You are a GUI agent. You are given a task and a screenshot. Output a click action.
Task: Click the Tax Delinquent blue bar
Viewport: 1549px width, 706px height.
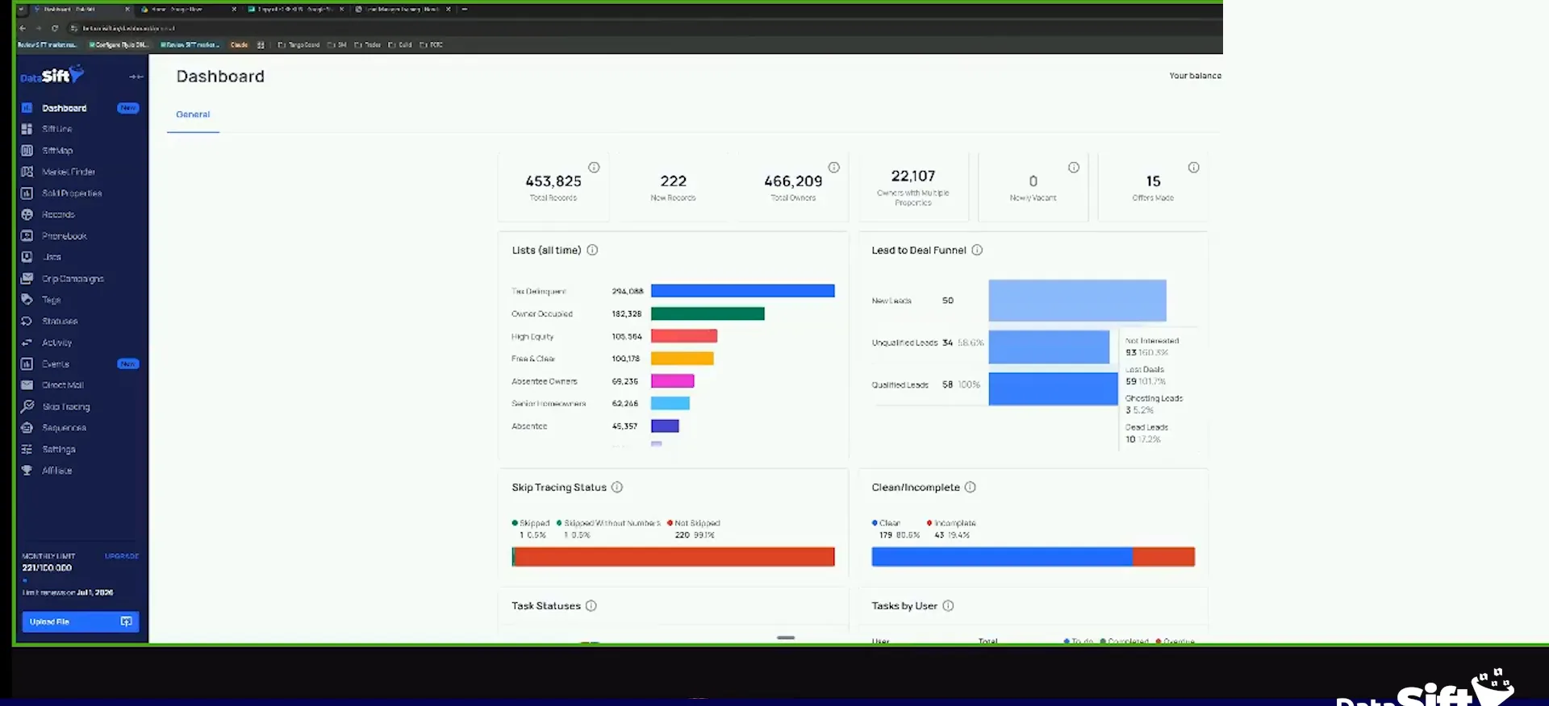click(743, 291)
